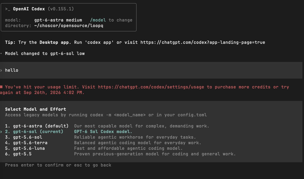Click 'Our most capable model' description text
Image resolution: width=304 pixels, height=179 pixels.
(x=142, y=126)
